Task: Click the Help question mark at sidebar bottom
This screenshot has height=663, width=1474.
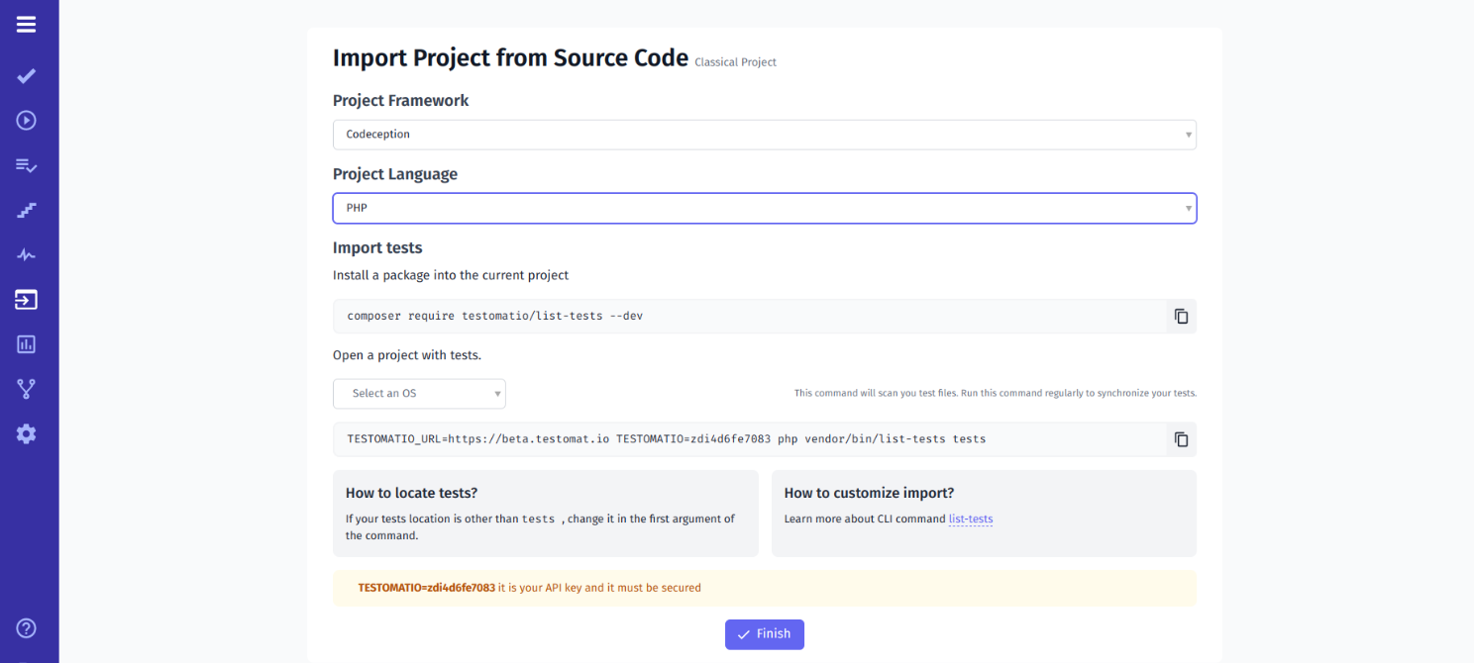Action: pos(26,627)
